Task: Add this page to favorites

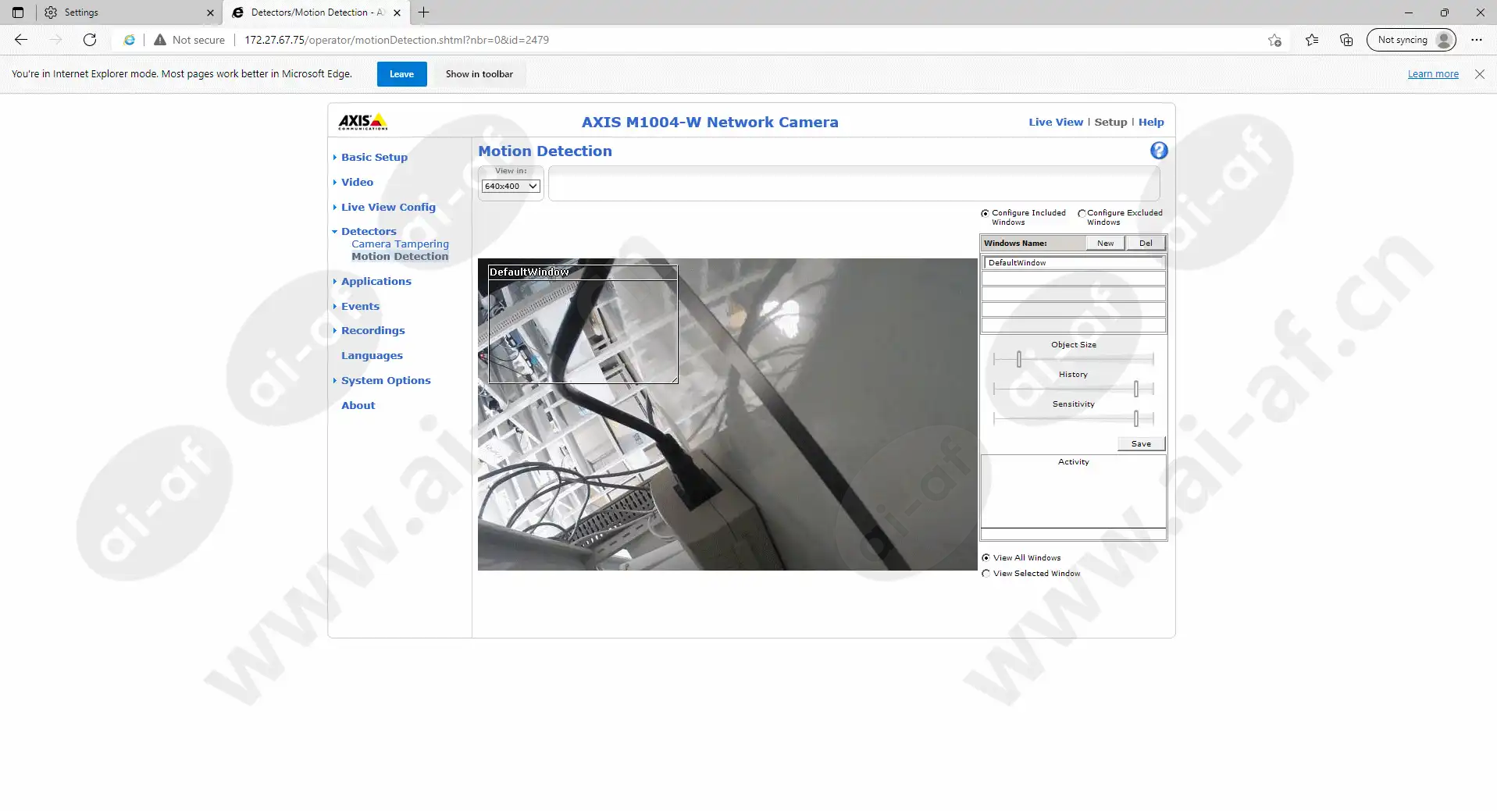Action: tap(1274, 40)
